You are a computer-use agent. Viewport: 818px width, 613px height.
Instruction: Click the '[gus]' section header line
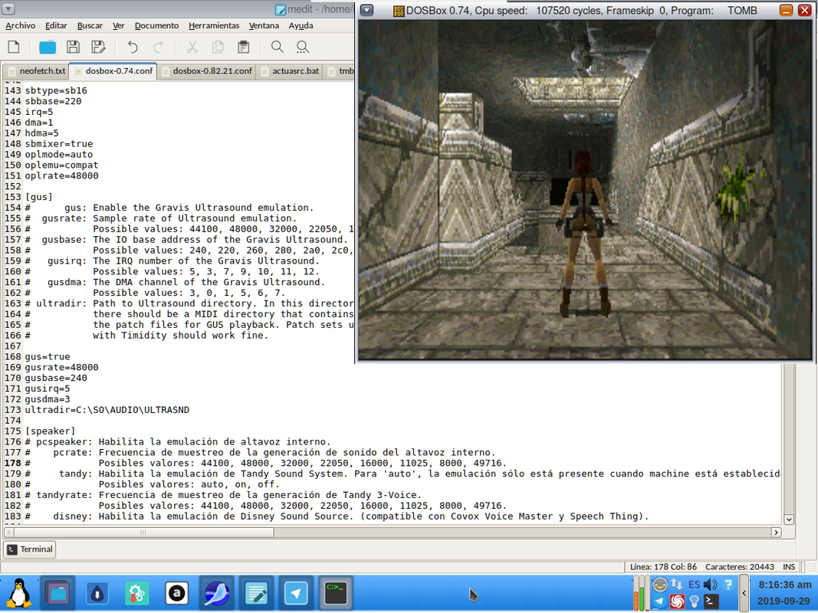pyautogui.click(x=39, y=197)
